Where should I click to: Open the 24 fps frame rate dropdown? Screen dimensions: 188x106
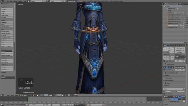click(x=180, y=57)
